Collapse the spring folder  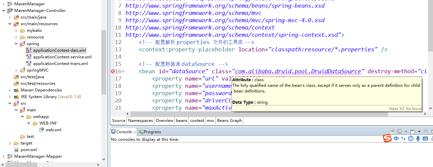tap(16, 44)
